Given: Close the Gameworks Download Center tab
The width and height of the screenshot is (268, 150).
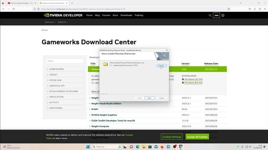Looking at the screenshot, I should click(x=67, y=3).
